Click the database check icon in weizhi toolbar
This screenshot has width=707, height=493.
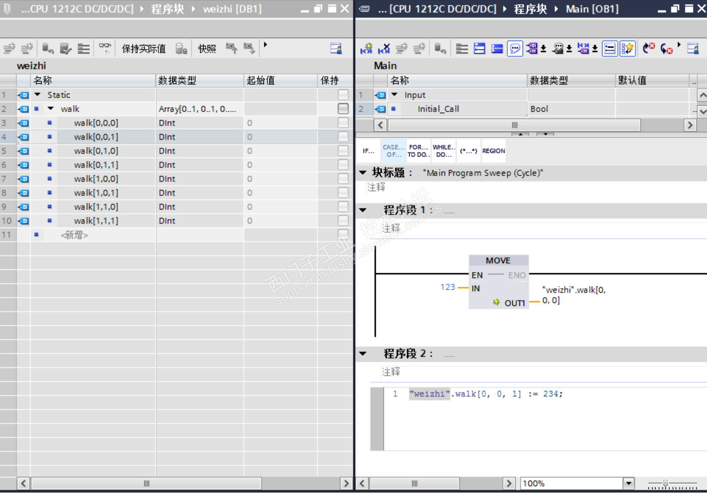pos(65,48)
